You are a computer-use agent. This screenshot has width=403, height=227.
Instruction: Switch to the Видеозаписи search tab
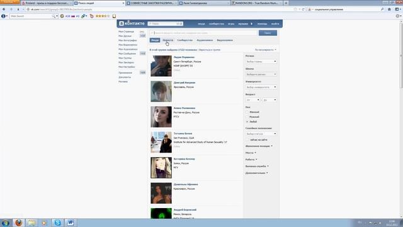[x=225, y=40]
